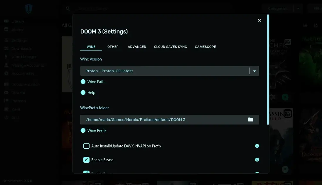The width and height of the screenshot is (322, 185).
Task: Click the settings dialog vertical scrollbar
Action: point(268,70)
